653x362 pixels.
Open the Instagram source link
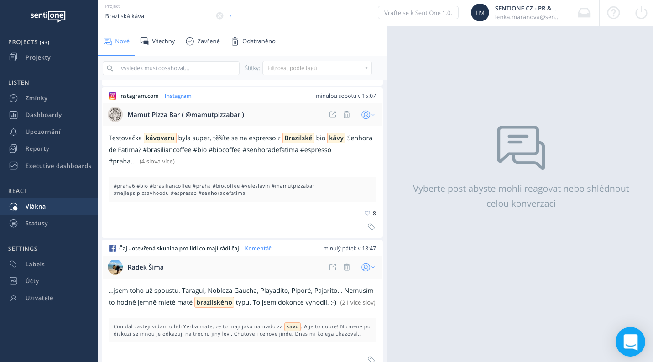[178, 96]
